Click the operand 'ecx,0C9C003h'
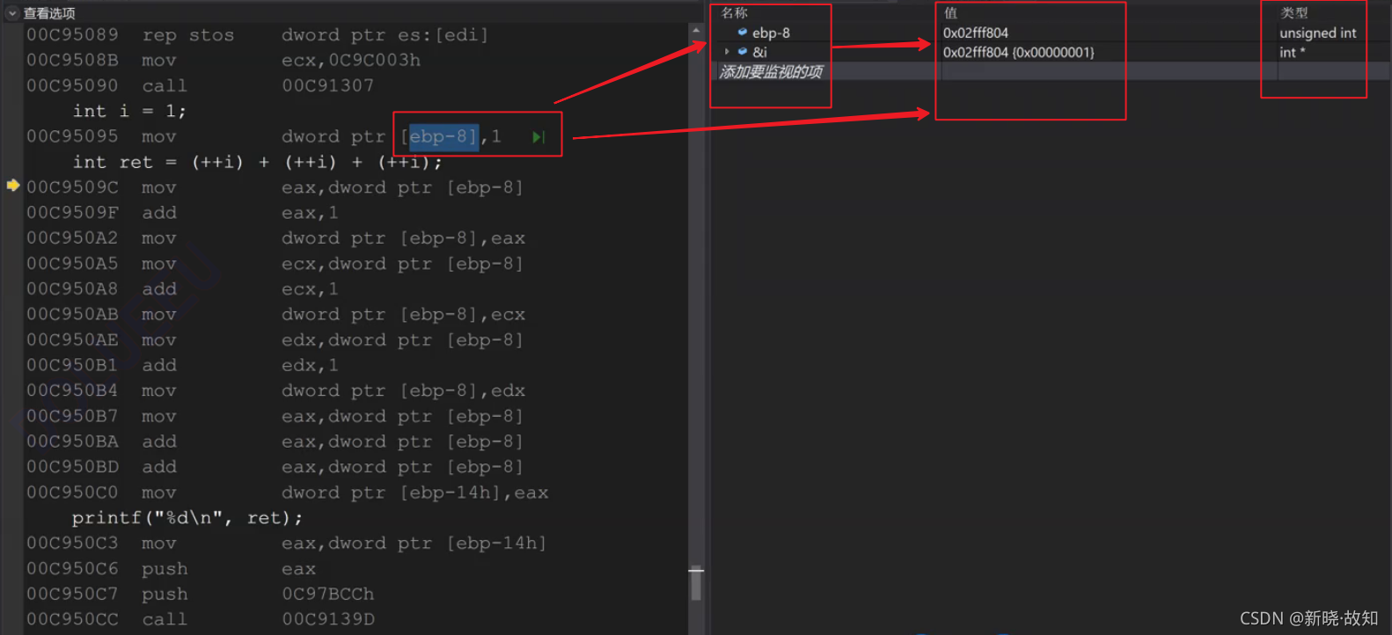Image resolution: width=1392 pixels, height=635 pixels. click(351, 61)
